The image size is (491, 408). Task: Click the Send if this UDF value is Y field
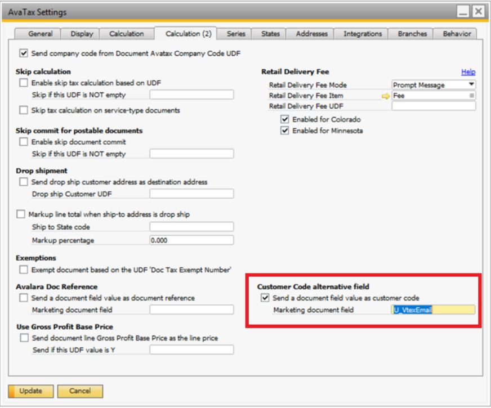point(191,350)
